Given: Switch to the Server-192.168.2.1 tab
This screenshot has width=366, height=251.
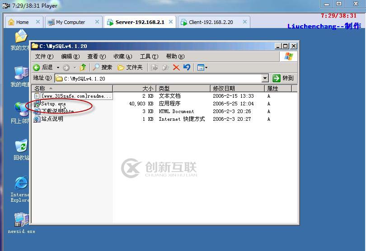Looking at the screenshot, I should (140, 22).
